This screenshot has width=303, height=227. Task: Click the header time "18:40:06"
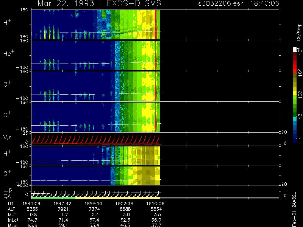point(264,3)
